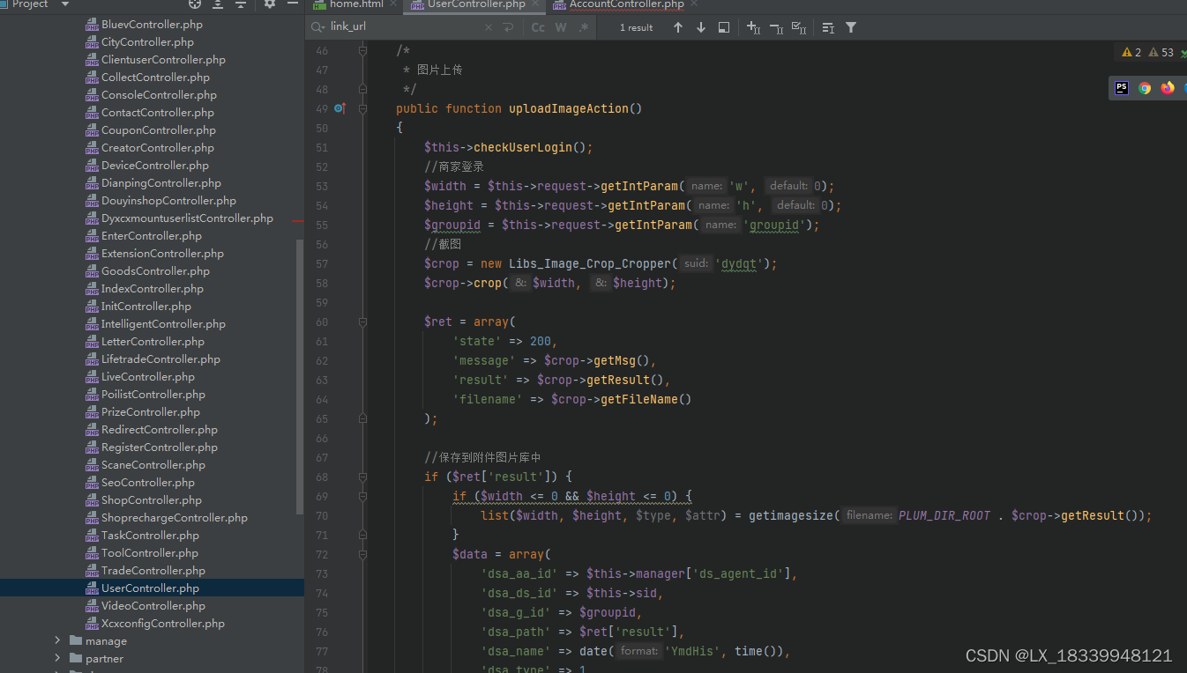Select all occurrences icon
The height and width of the screenshot is (673, 1187).
[799, 27]
